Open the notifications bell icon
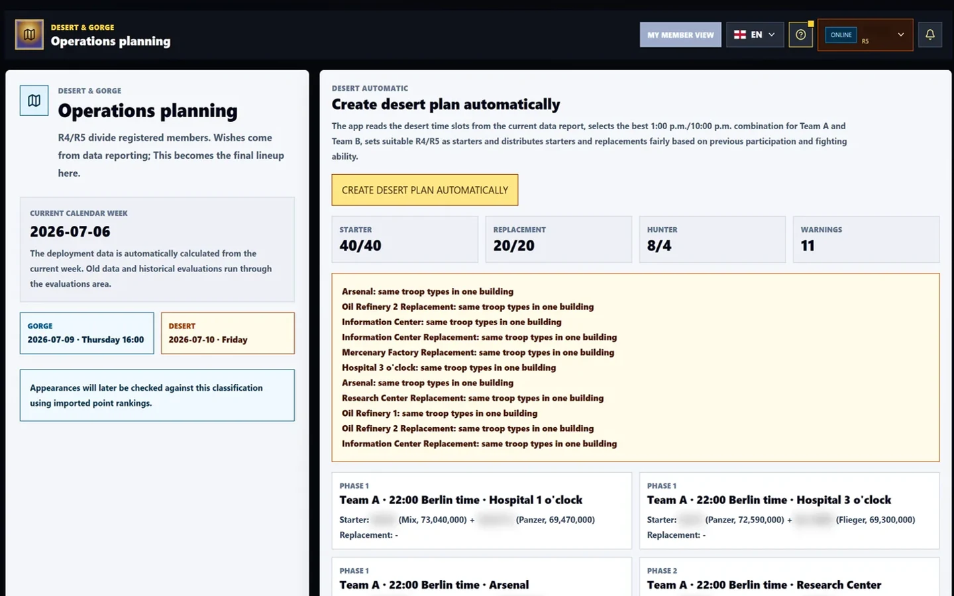 point(930,34)
